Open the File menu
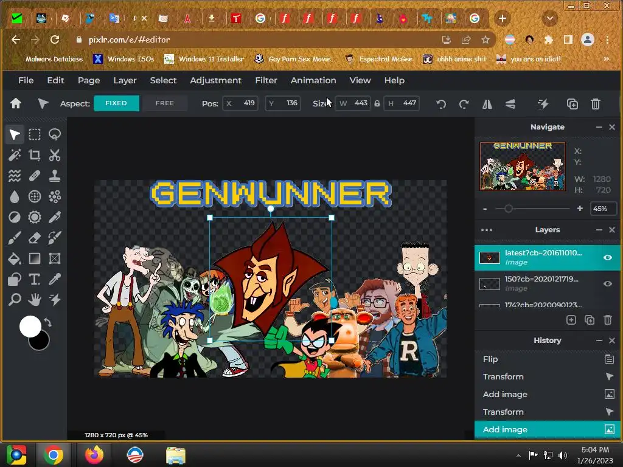 coord(26,80)
